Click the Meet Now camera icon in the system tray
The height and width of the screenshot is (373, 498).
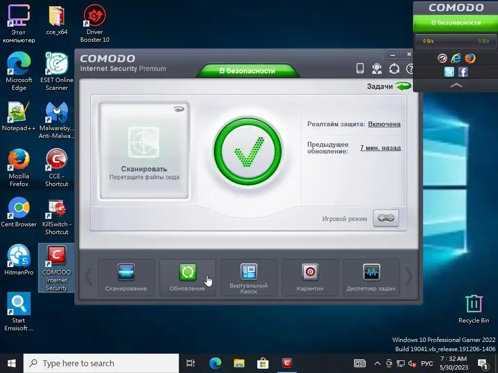click(x=389, y=363)
